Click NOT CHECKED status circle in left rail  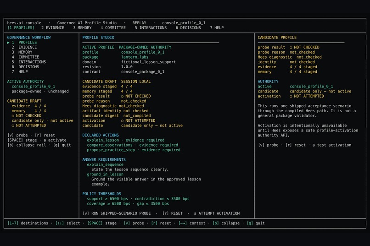(13, 116)
